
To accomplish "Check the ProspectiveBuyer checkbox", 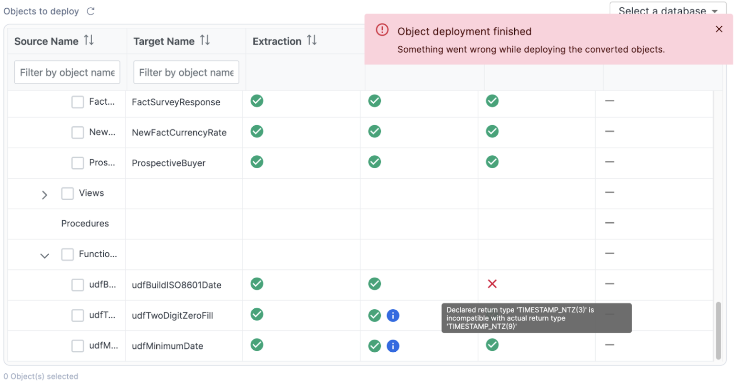I will pyautogui.click(x=77, y=162).
